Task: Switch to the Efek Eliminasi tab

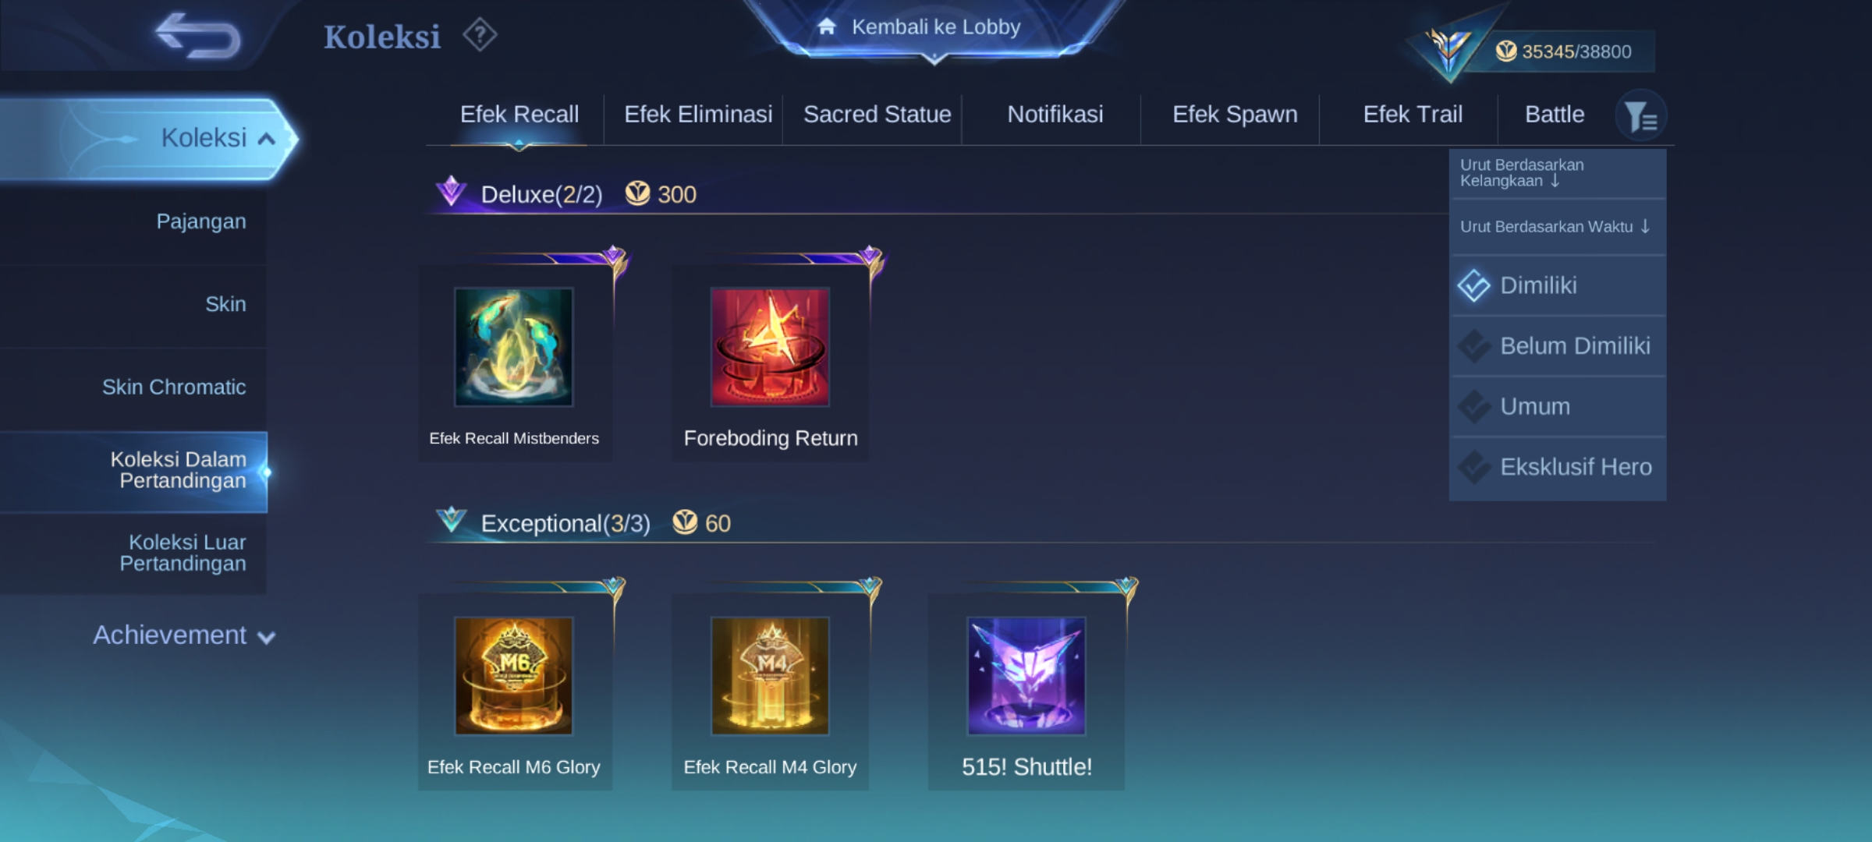Action: click(698, 115)
